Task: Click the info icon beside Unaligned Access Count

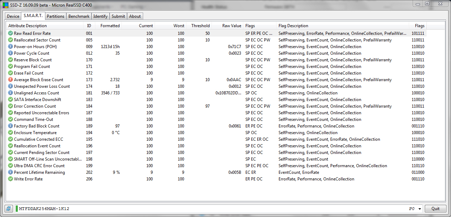Action: coord(10,93)
